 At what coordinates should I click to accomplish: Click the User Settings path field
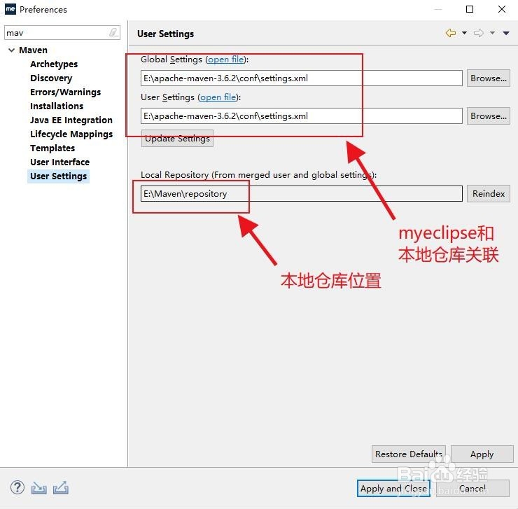click(x=301, y=116)
